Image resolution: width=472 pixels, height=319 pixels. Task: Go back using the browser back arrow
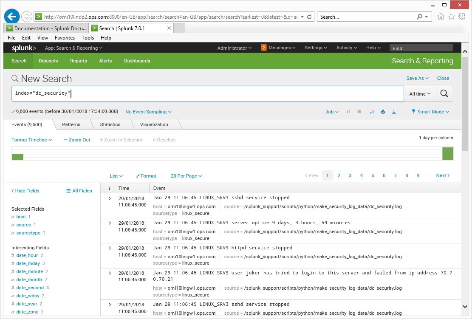(12, 17)
